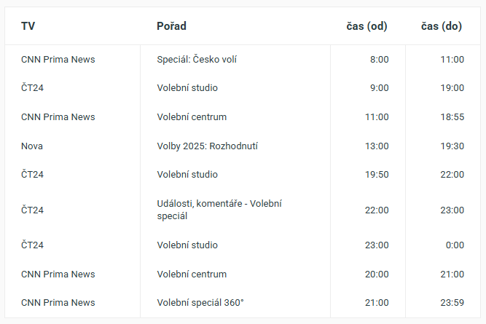486x324 pixels.
Task: Click CNN Prima News in the 8:00 row
Action: click(x=58, y=59)
